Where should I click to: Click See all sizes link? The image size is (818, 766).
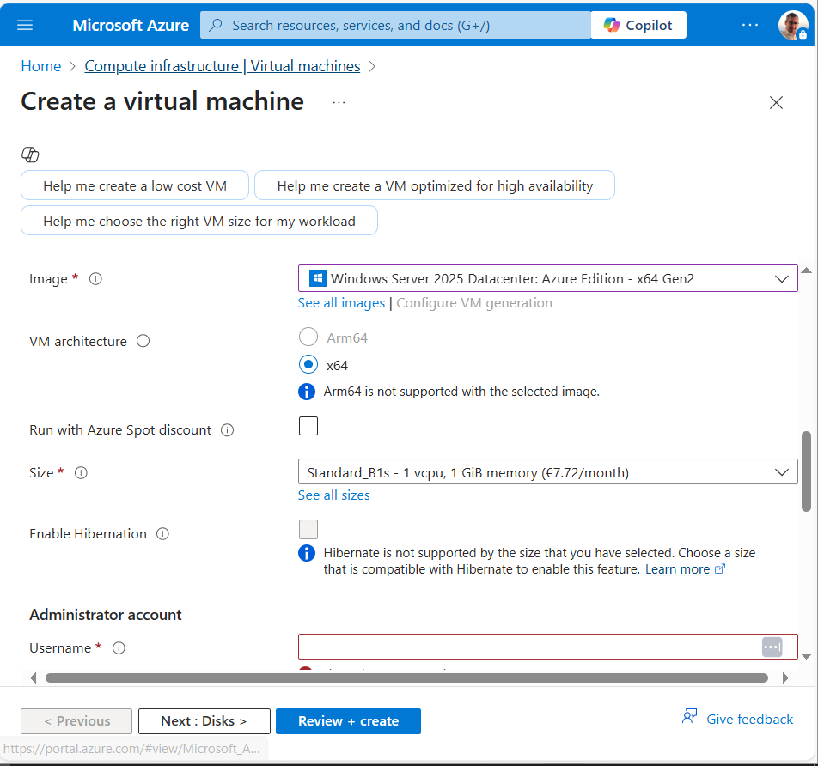(x=334, y=495)
